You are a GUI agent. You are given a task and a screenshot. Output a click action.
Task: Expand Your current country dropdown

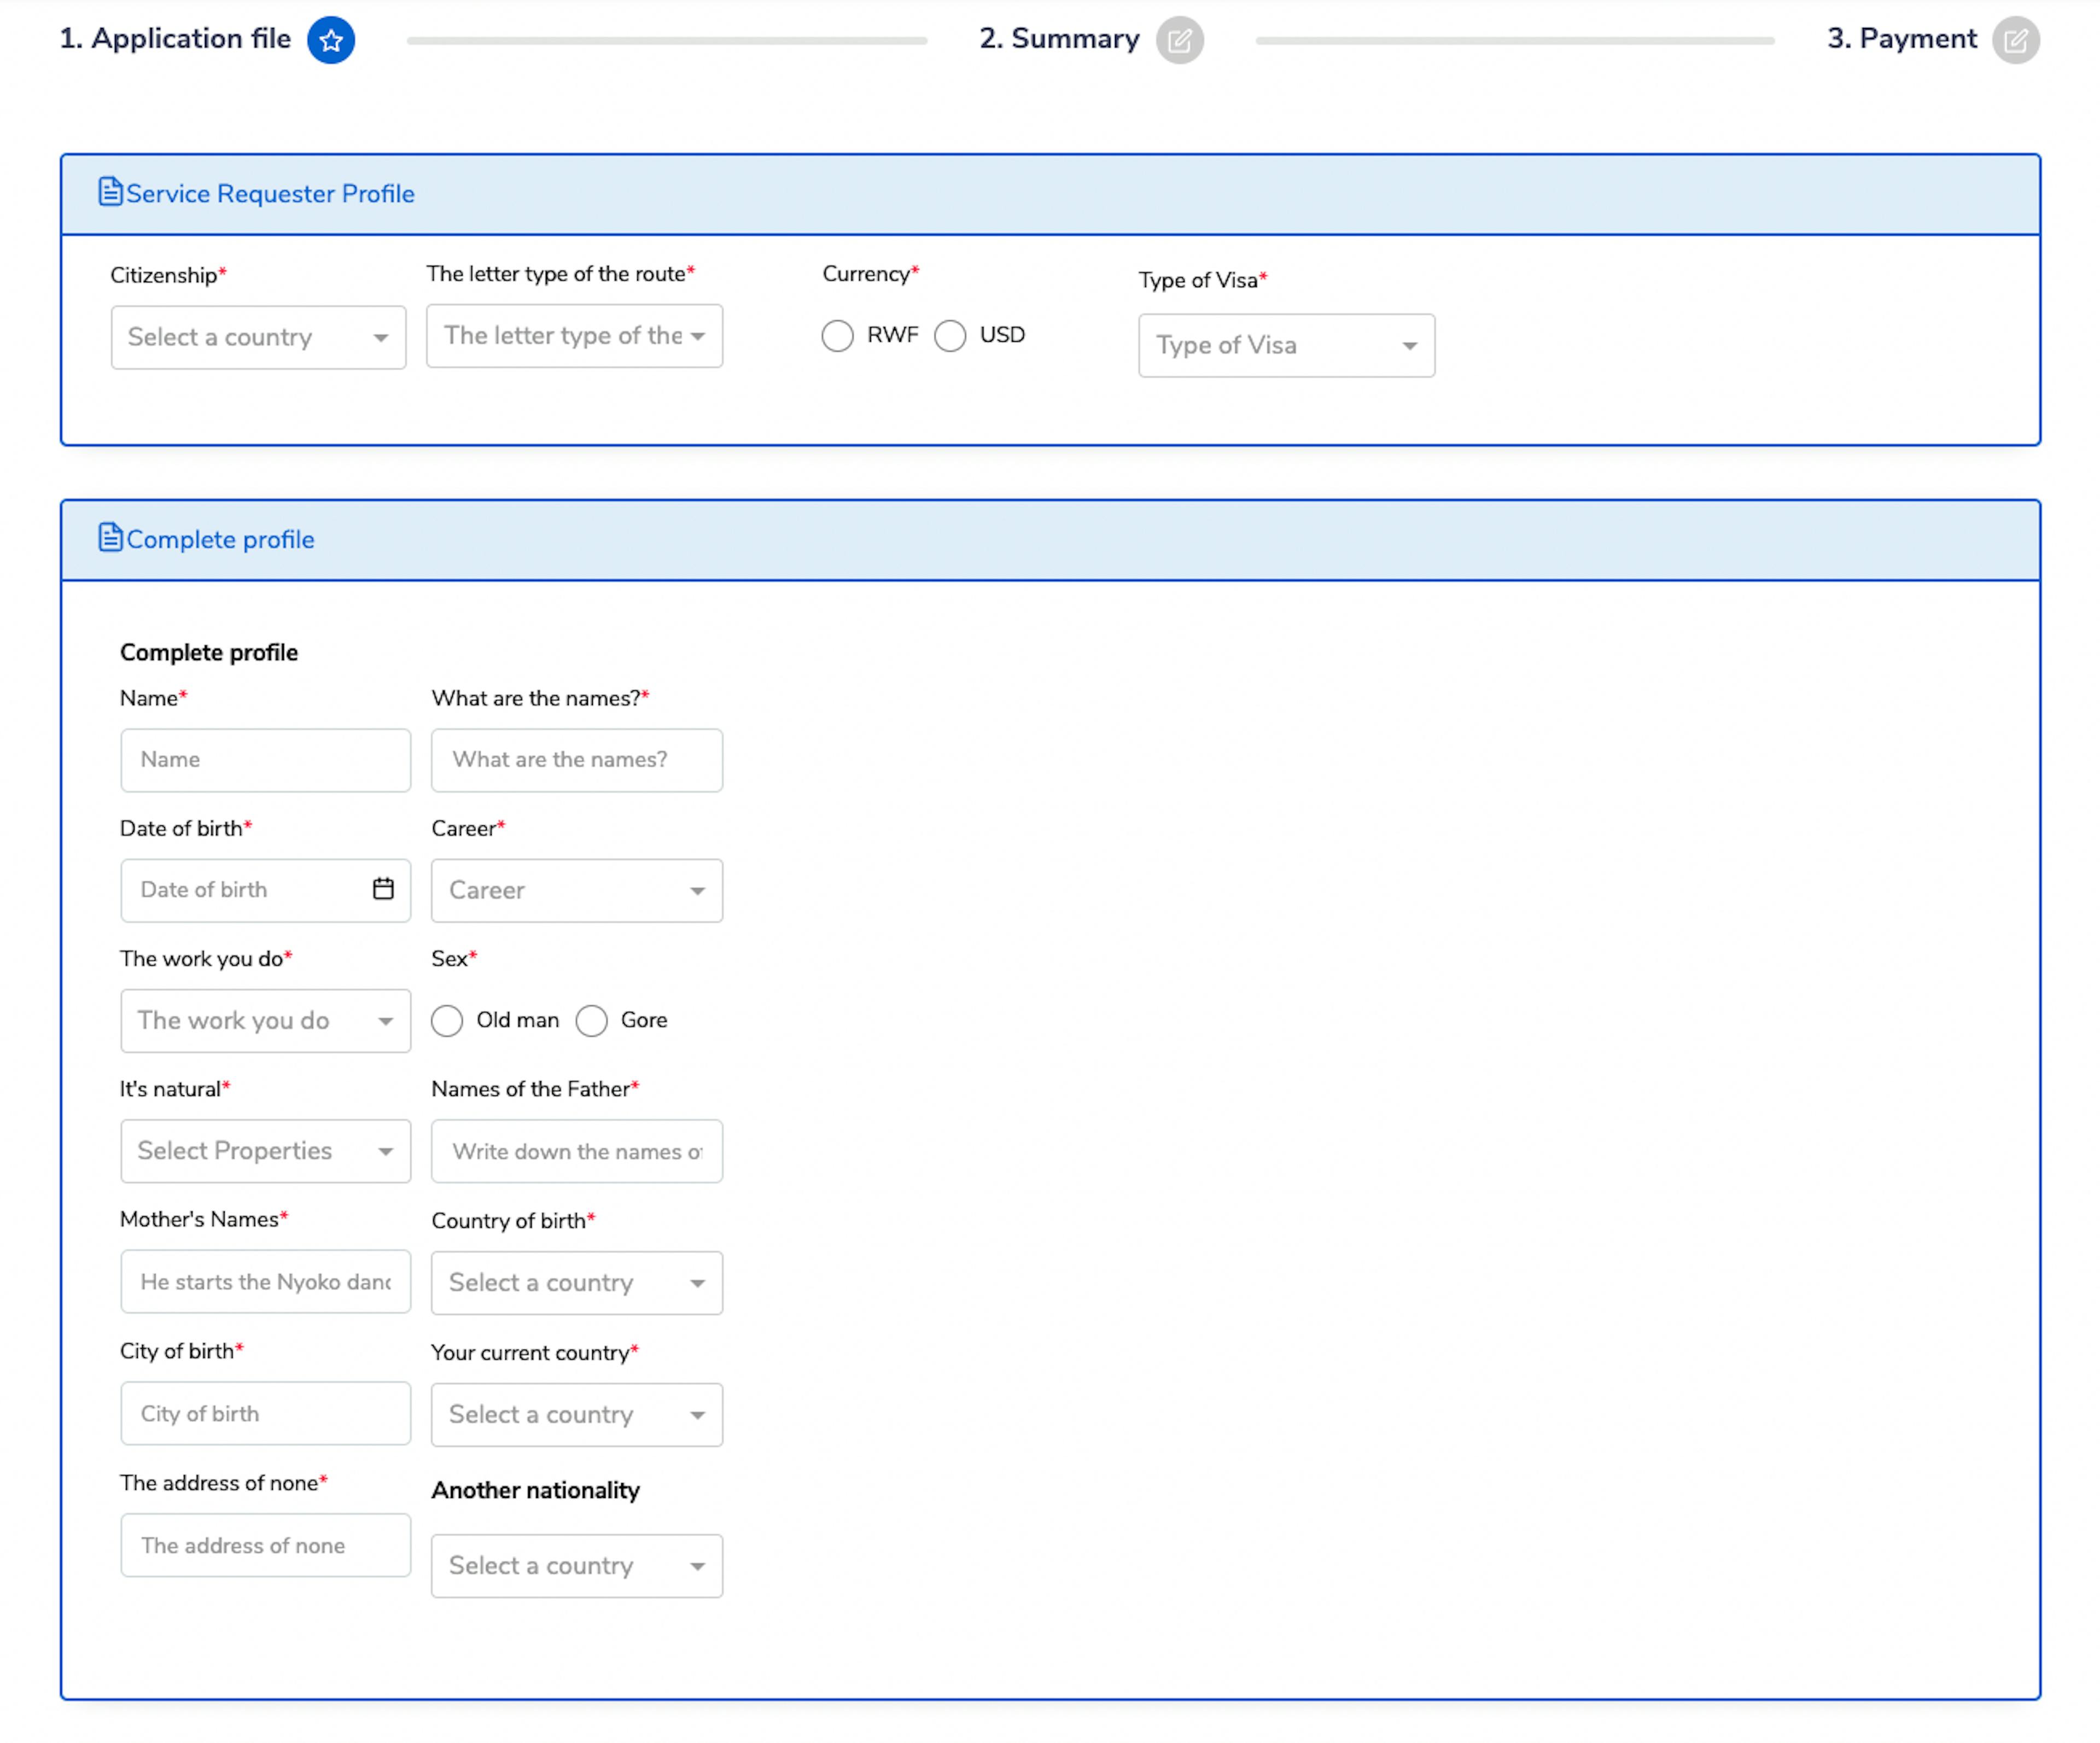click(x=577, y=1415)
